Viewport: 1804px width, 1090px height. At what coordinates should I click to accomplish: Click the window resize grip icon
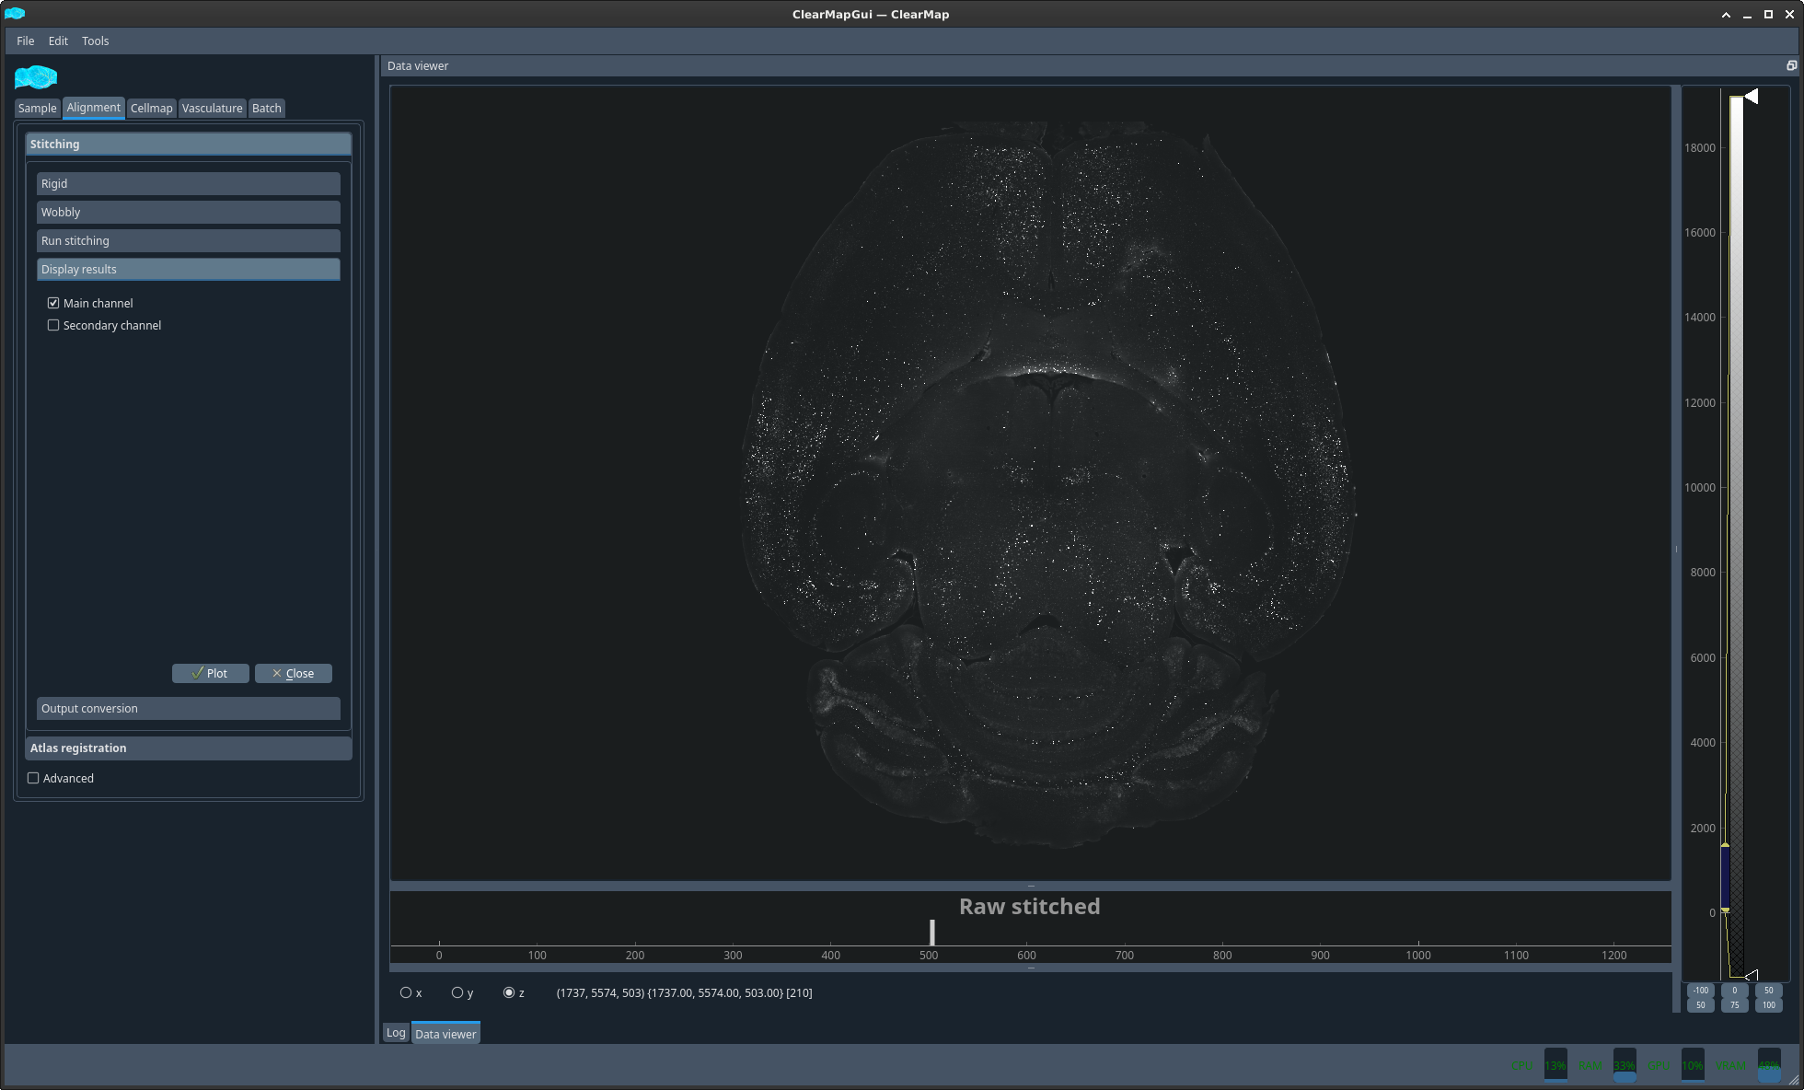[1793, 1080]
